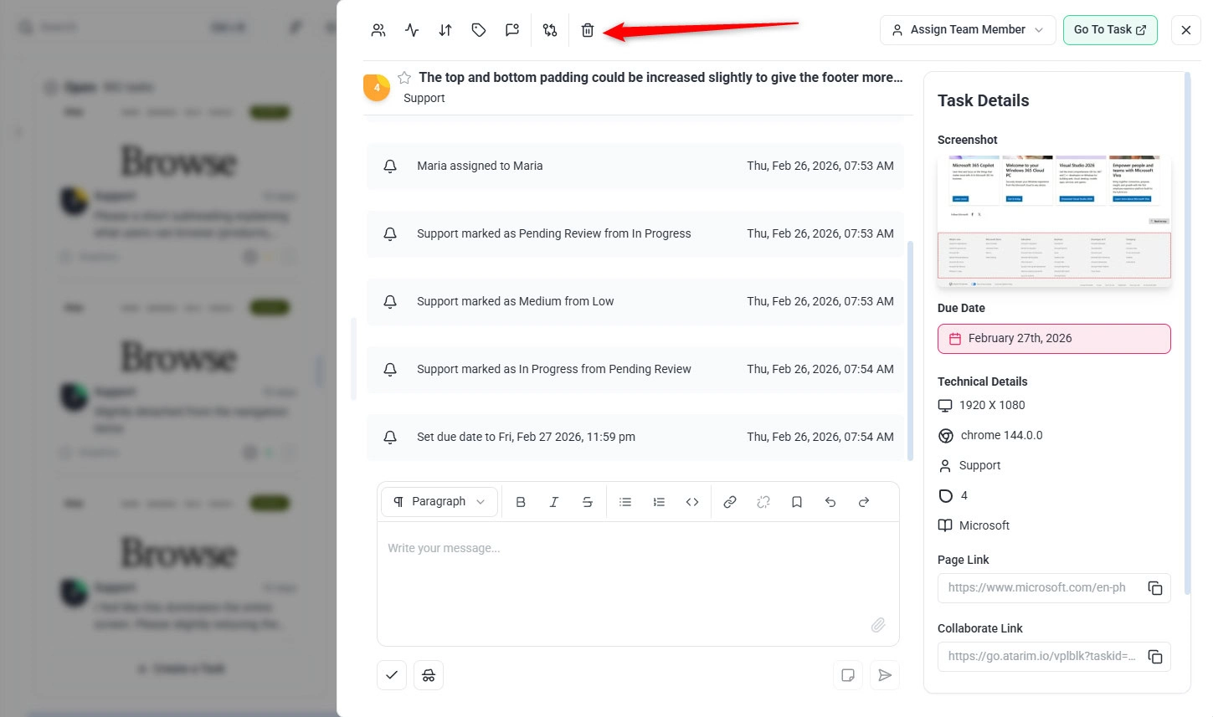The image size is (1213, 717).
Task: Attach a file using paperclip icon
Action: [x=878, y=625]
